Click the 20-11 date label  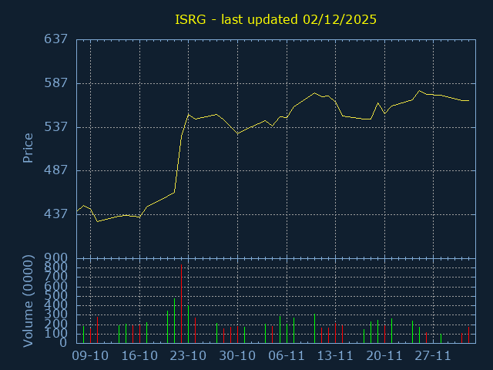(x=384, y=356)
